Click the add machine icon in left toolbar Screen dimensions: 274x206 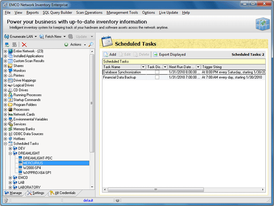[7, 44]
